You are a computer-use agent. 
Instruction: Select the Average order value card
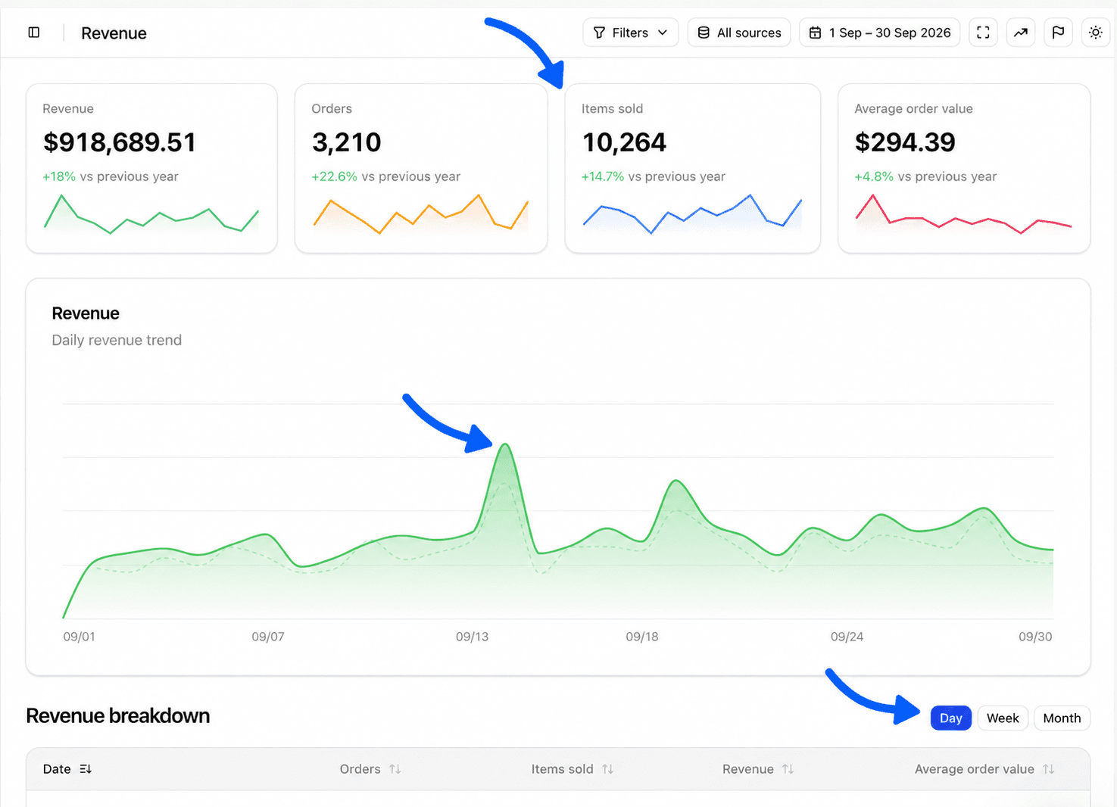[964, 168]
